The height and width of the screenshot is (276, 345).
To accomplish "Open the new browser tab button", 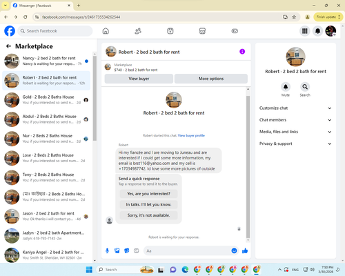I will click(x=79, y=6).
